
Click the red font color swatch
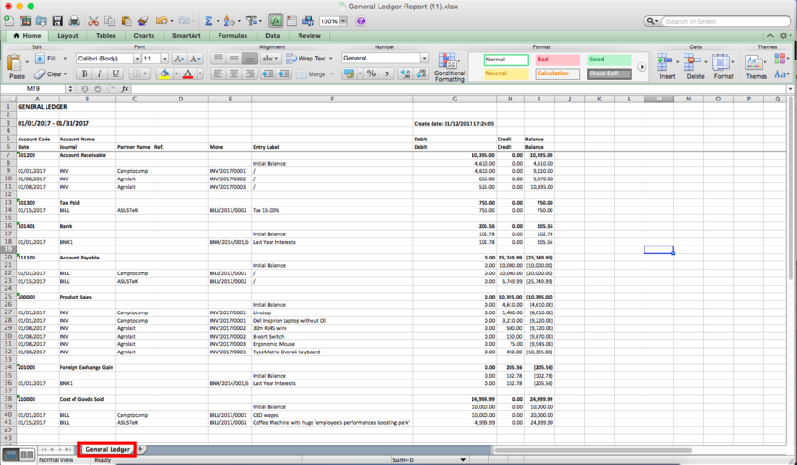pos(188,74)
